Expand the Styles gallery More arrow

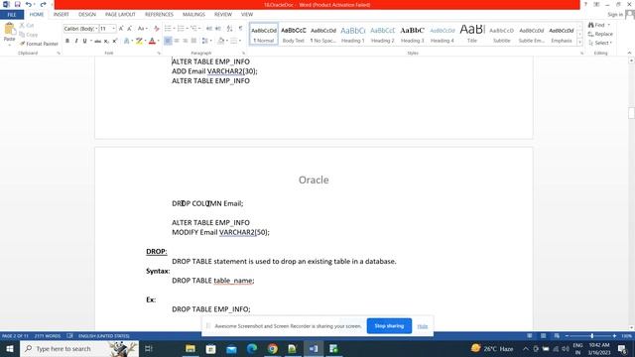click(579, 43)
